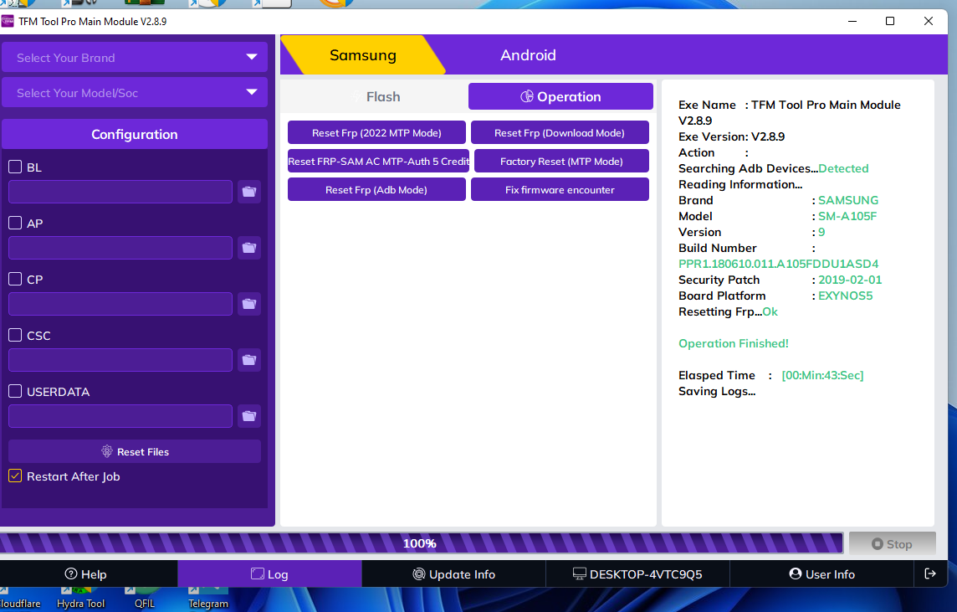Click Reset Frp (Download Mode)
This screenshot has width=957, height=612.
[x=560, y=132]
